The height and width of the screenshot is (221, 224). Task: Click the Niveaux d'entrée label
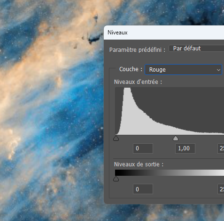[x=138, y=82]
